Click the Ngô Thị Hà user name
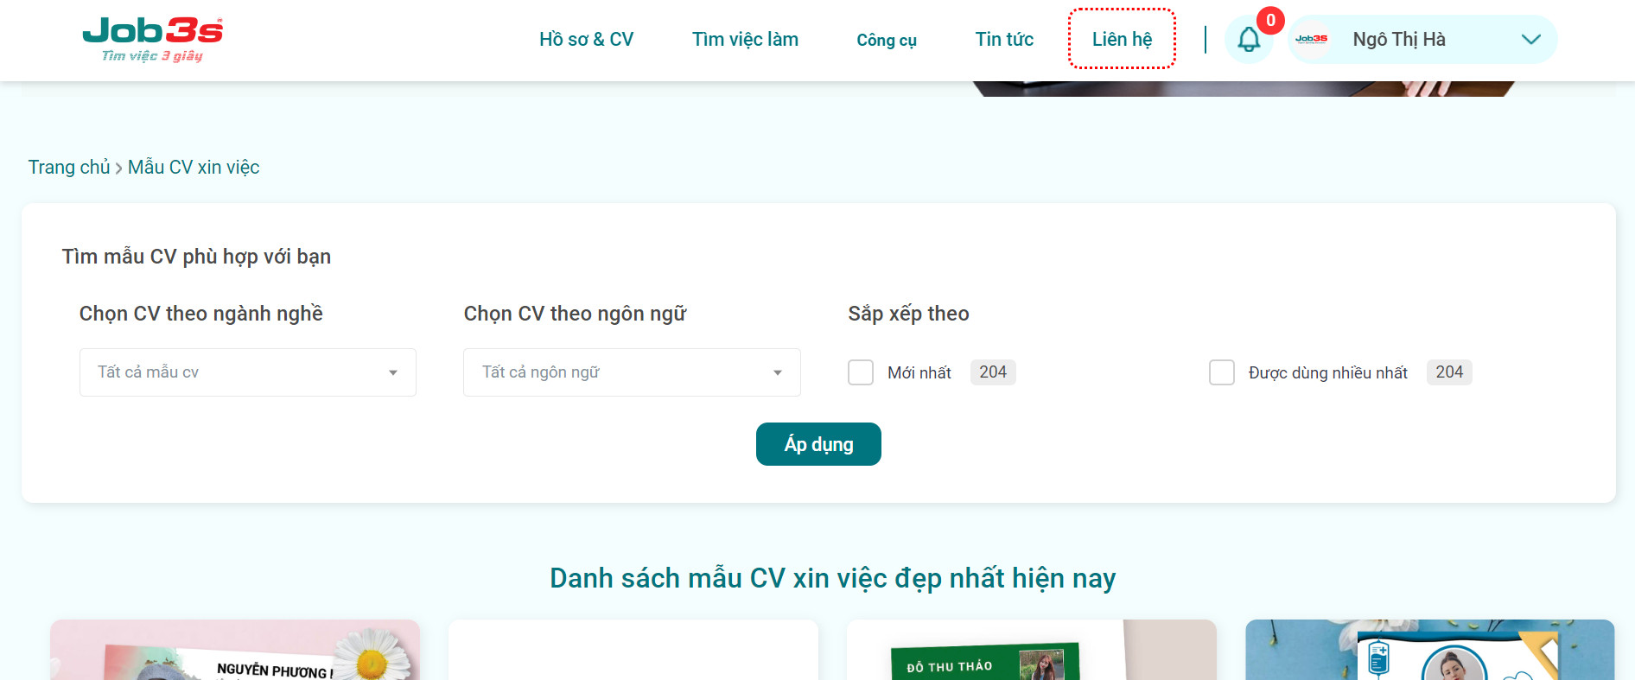Screen dimensions: 1635x680 1399,40
